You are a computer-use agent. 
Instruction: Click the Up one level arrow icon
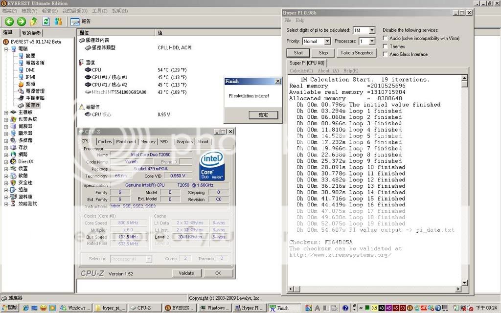[x=34, y=22]
